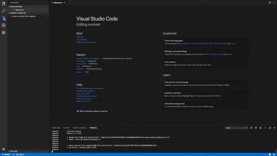Open the Source Control view

pyautogui.click(x=3, y=18)
